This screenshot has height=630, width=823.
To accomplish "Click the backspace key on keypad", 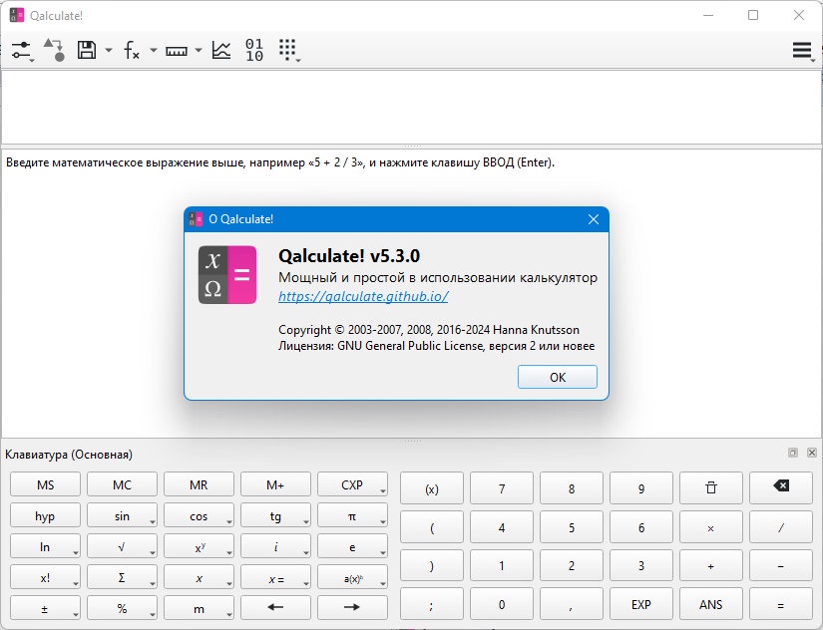I will pos(781,487).
